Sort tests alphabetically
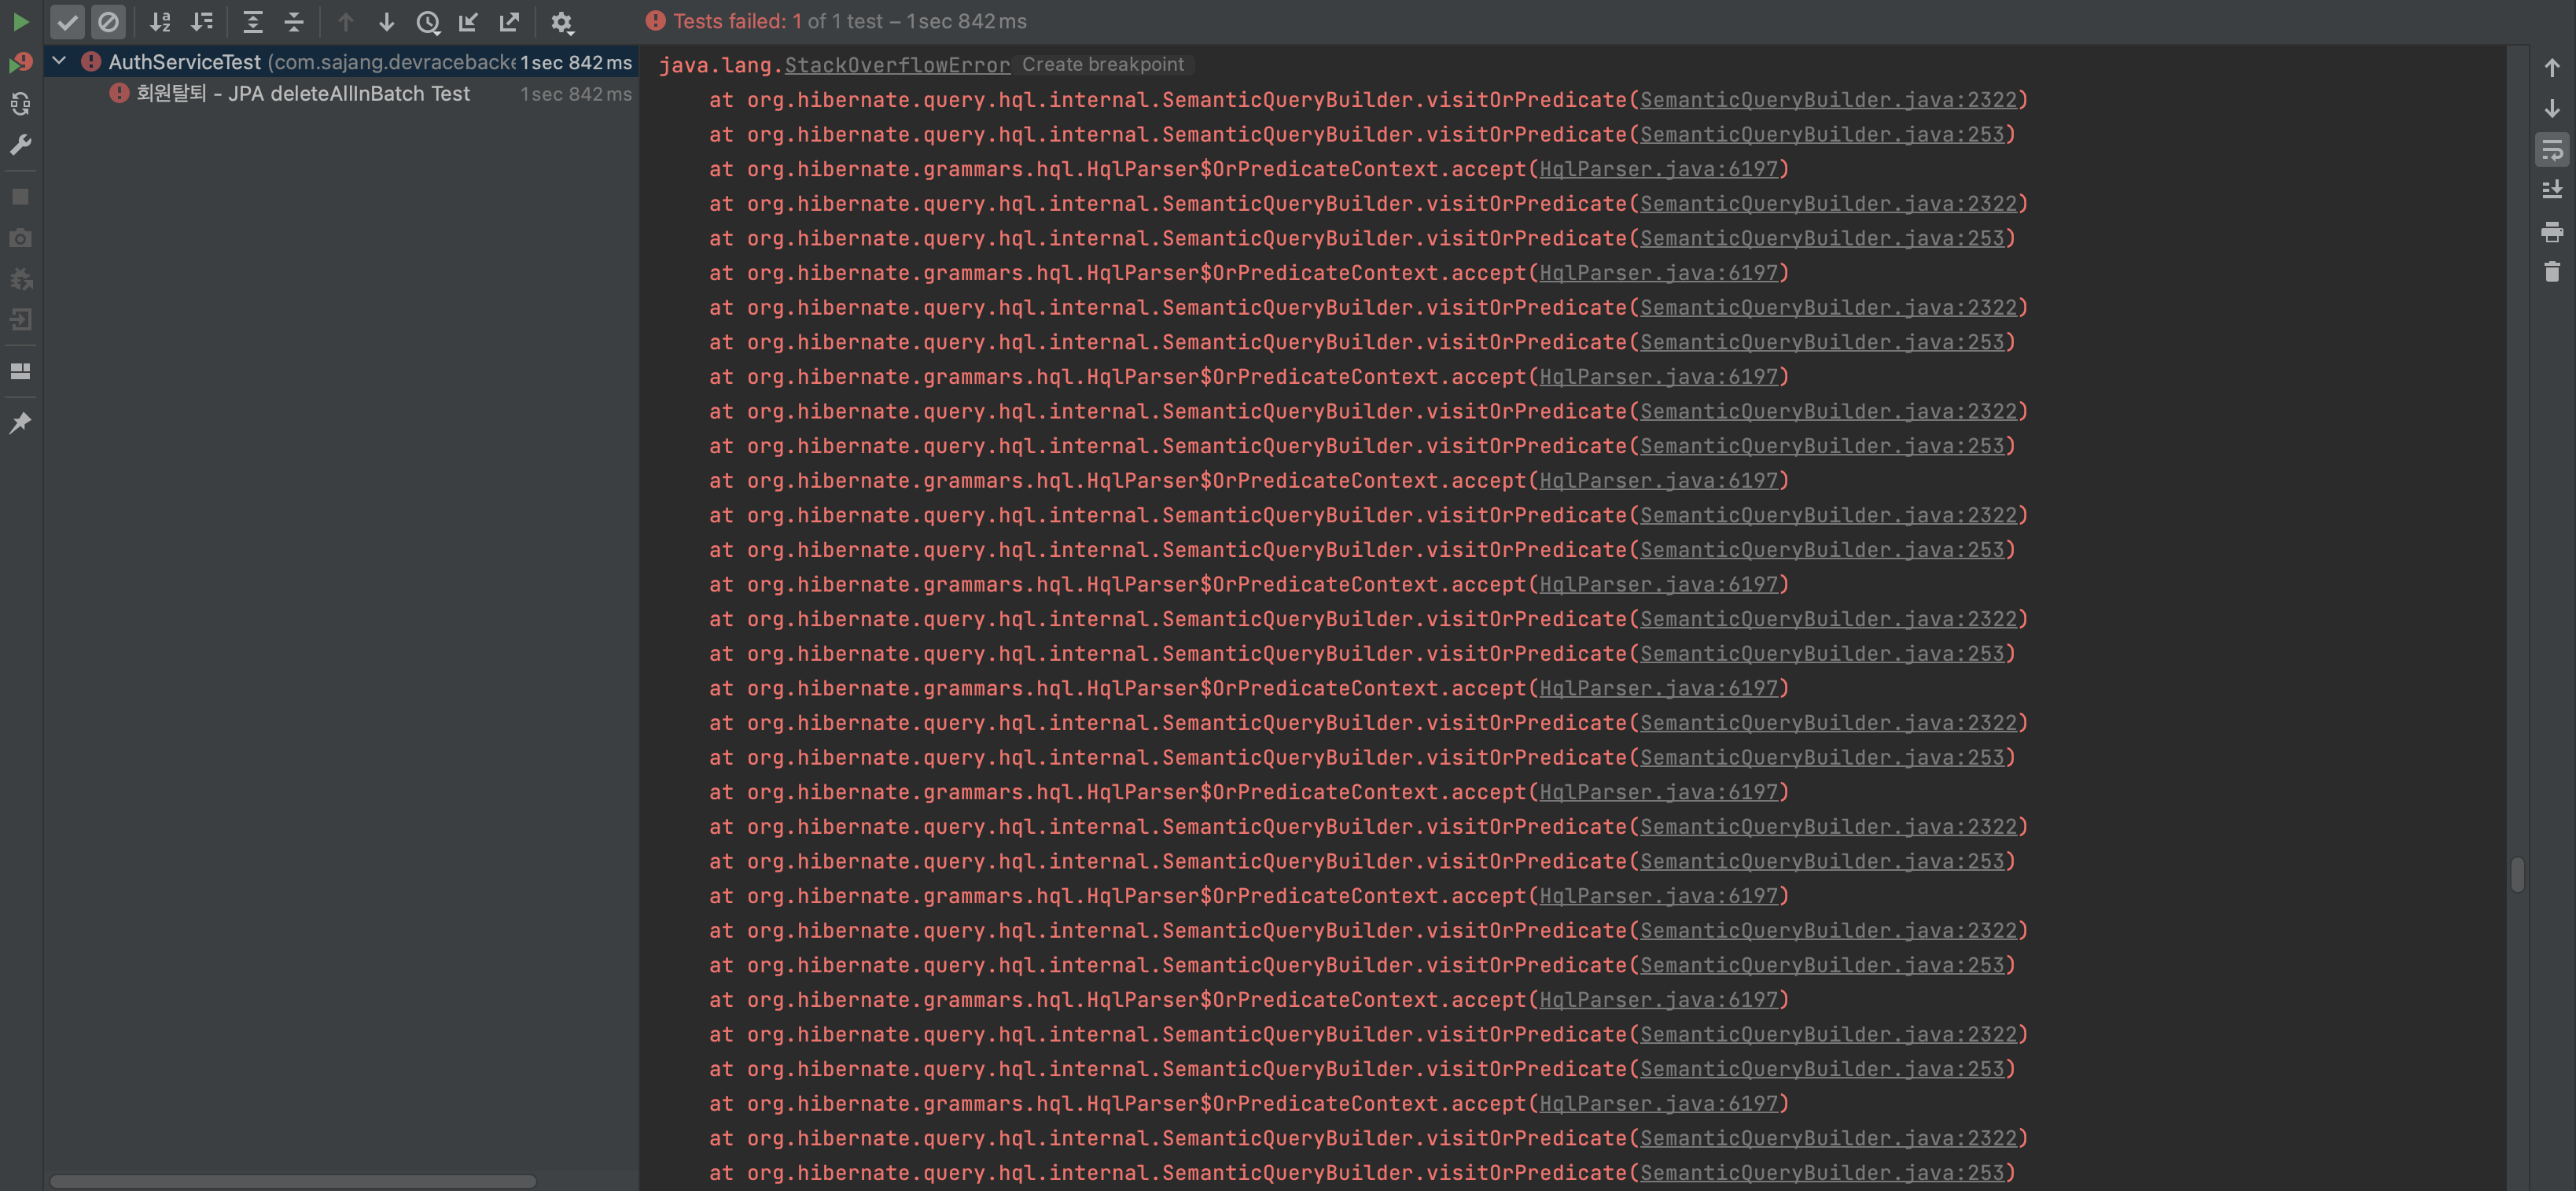The image size is (2576, 1191). click(160, 21)
